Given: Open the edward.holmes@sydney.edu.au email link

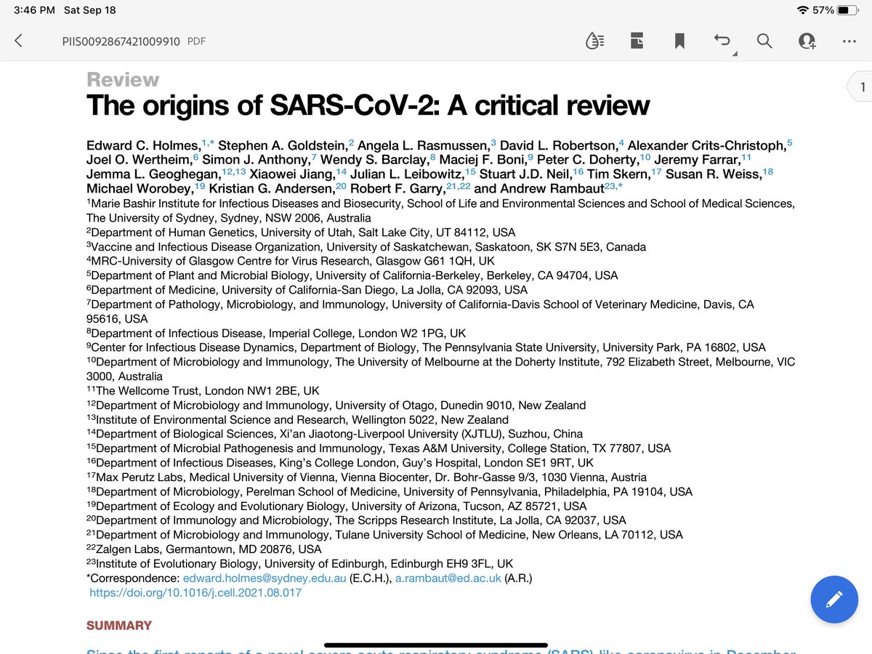Looking at the screenshot, I should (265, 578).
